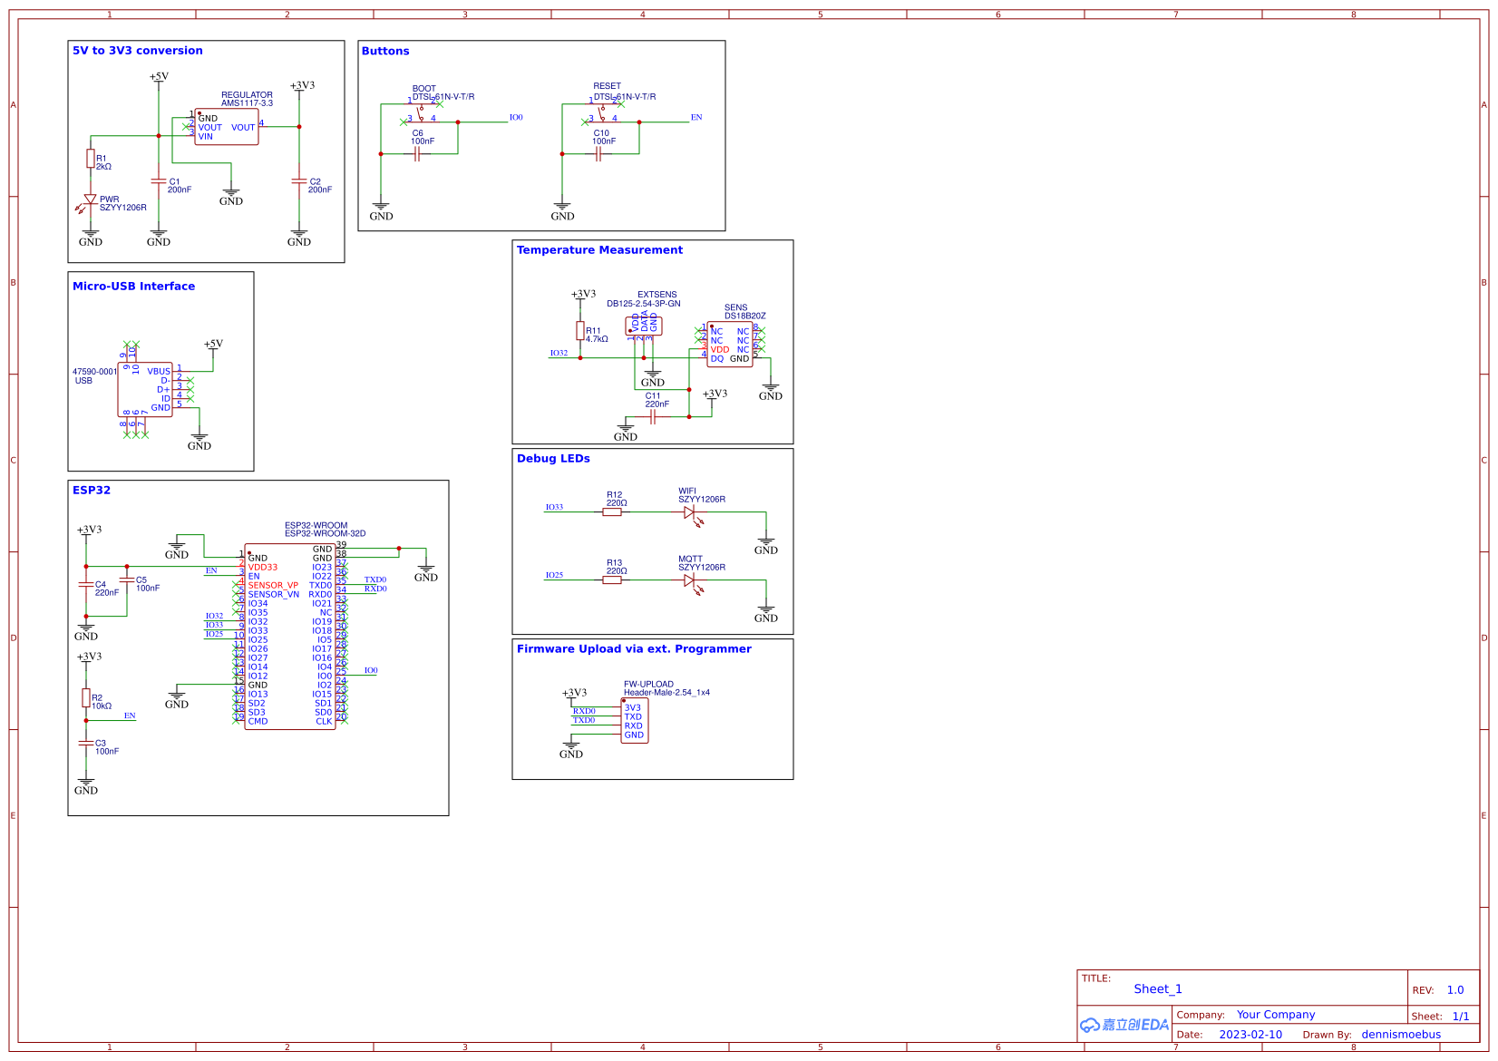Select the DS18B20Z temperature sensor symbol
The width and height of the screenshot is (1498, 1061).
(730, 343)
